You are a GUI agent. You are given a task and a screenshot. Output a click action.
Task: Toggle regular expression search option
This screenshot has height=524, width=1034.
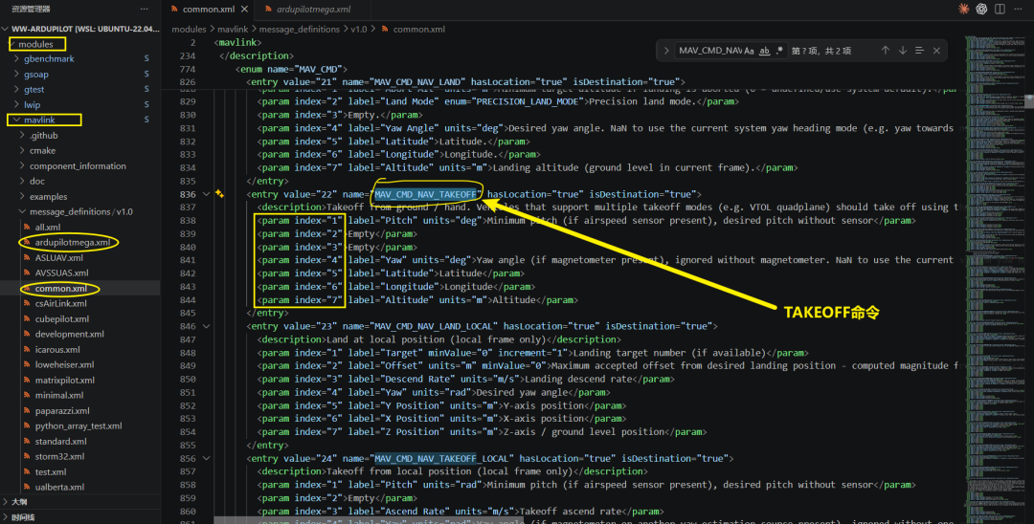[x=779, y=51]
